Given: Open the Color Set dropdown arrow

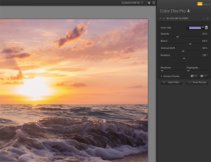Looking at the screenshot, I should [x=206, y=28].
